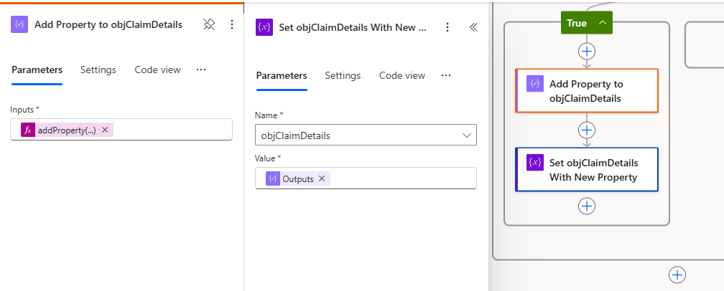
Task: Show more tabs in Set objClaimDetails panel
Action: (x=446, y=75)
